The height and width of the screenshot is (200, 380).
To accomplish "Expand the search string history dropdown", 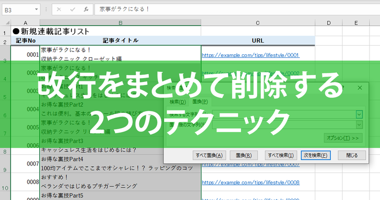I will (x=359, y=114).
